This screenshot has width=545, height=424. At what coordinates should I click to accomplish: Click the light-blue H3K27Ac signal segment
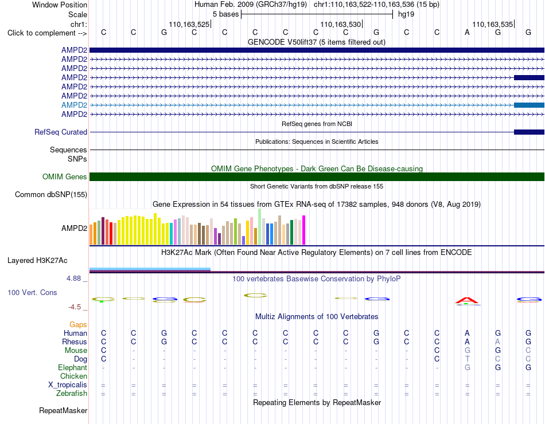tap(150, 269)
